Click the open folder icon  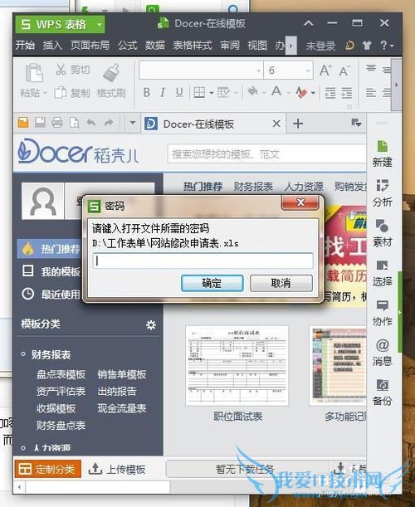23,123
